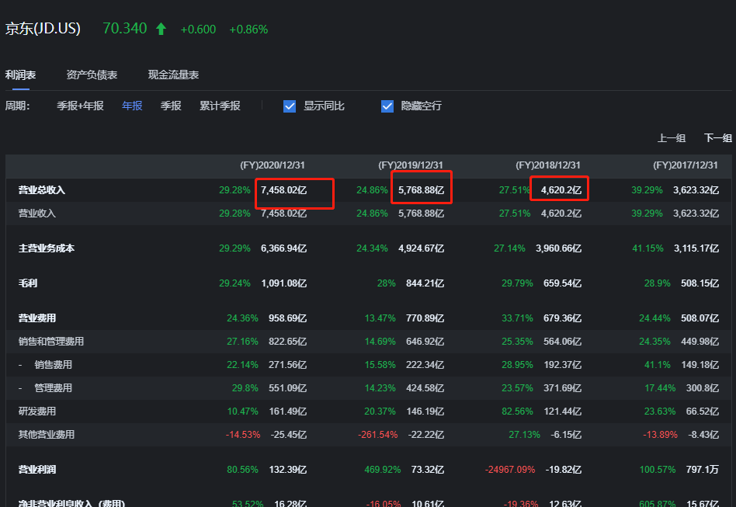Click the (FY)2020/12/31 column header
The width and height of the screenshot is (736, 507).
[x=273, y=165]
